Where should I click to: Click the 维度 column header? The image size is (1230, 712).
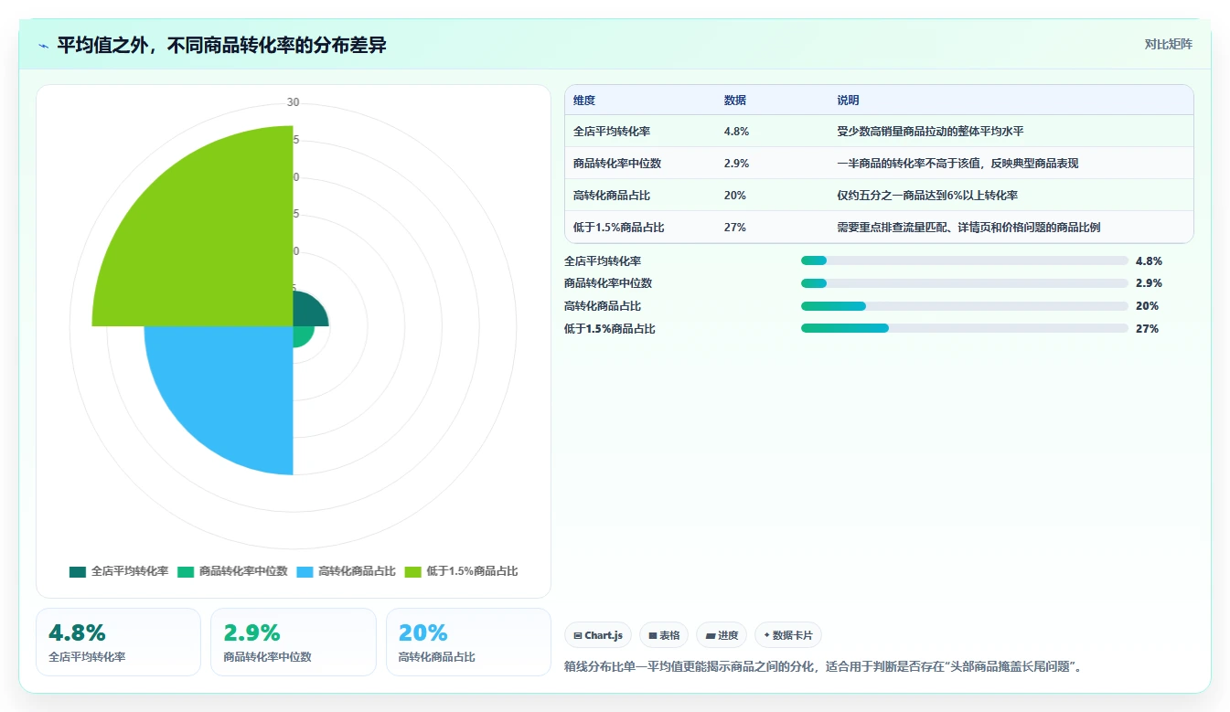pyautogui.click(x=584, y=101)
